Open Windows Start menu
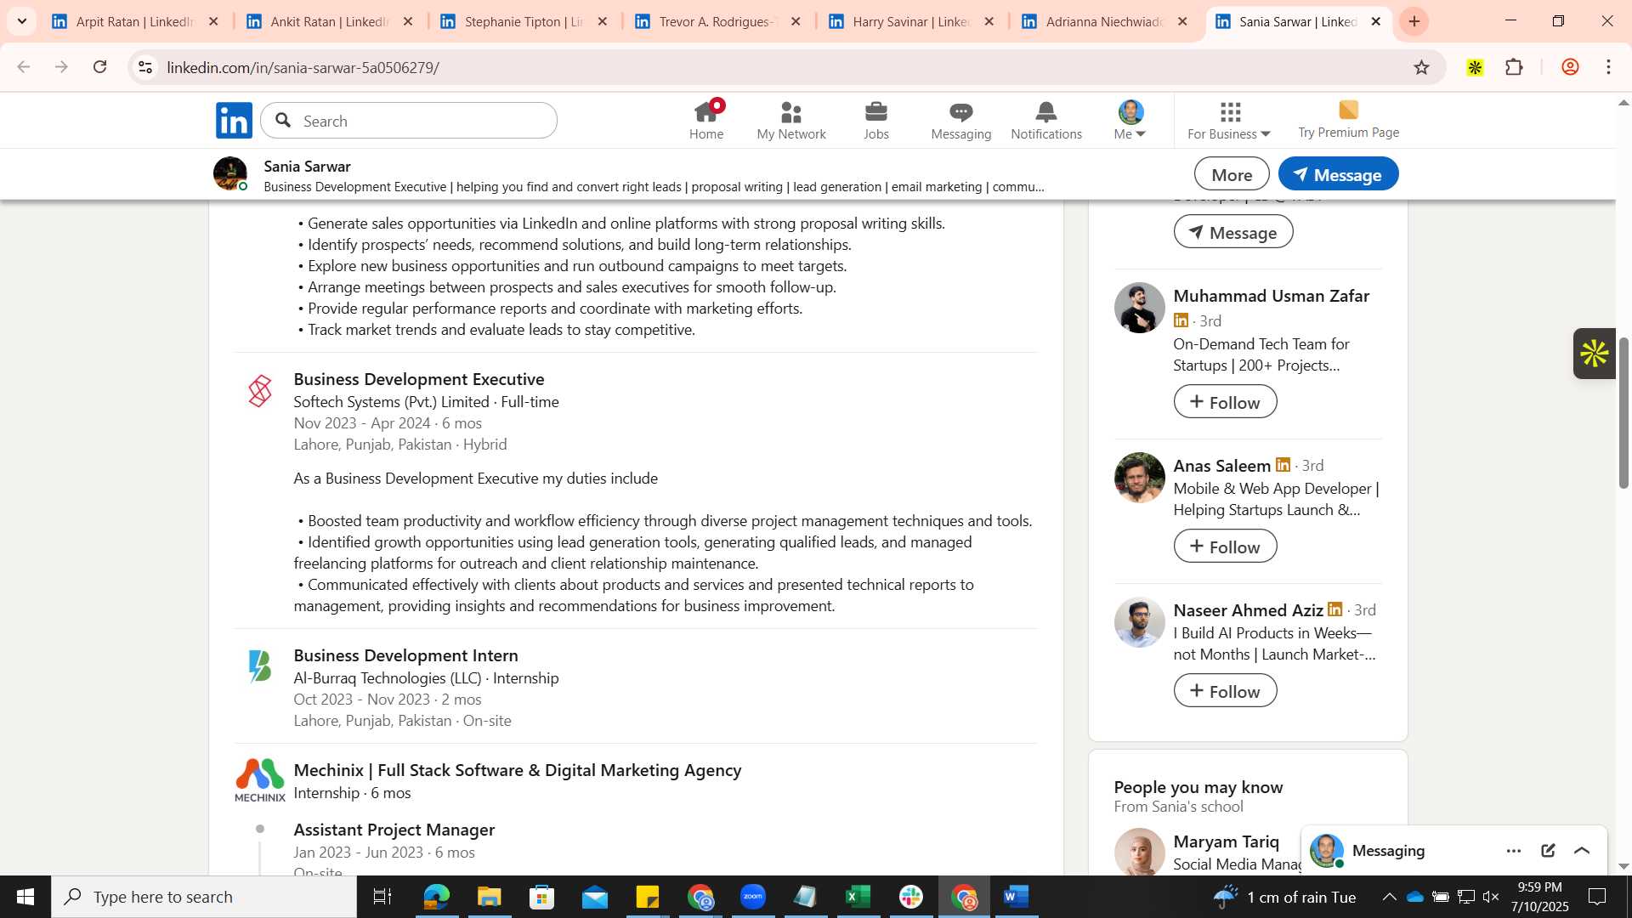Viewport: 1632px width, 918px height. point(25,897)
